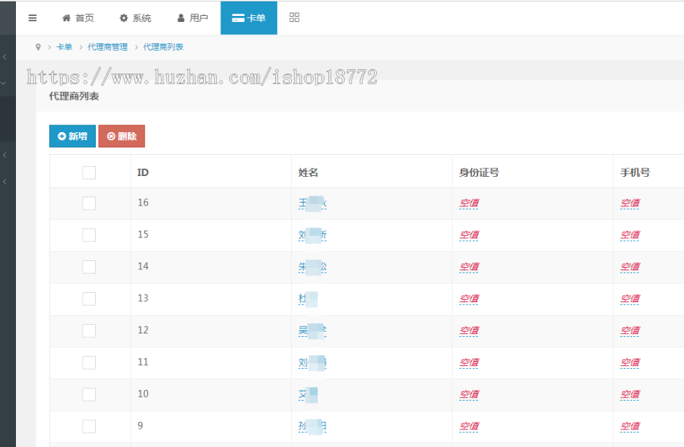Viewport: 684px width, 447px height.
Task: Check the row with ID 14
Action: [x=89, y=266]
